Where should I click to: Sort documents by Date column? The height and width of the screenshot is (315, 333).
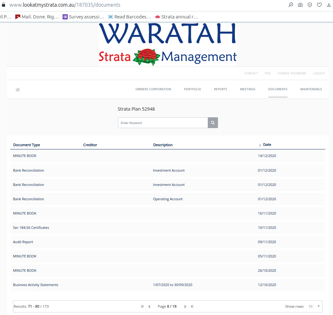pos(267,145)
